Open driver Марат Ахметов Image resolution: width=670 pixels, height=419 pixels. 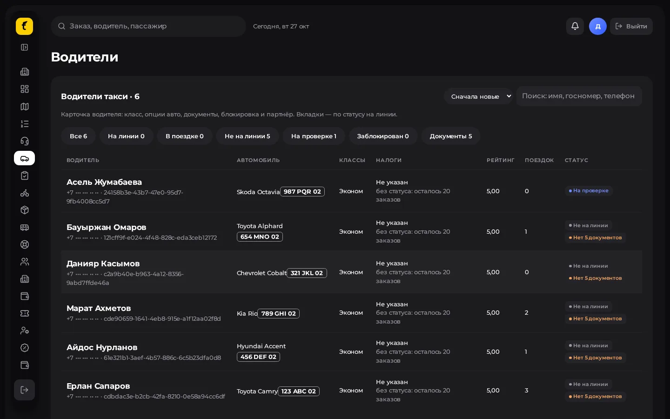[x=99, y=308]
